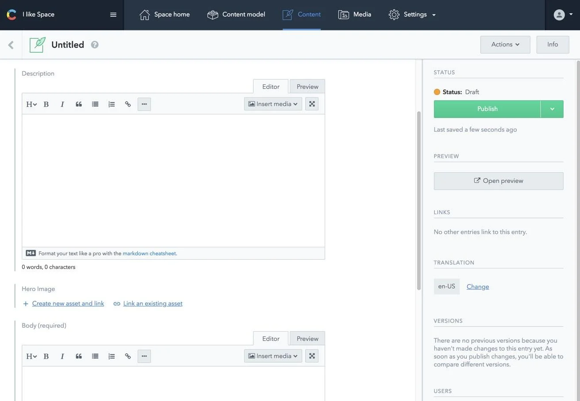Image resolution: width=580 pixels, height=401 pixels.
Task: Open the Publish options dropdown arrow
Action: tap(552, 109)
